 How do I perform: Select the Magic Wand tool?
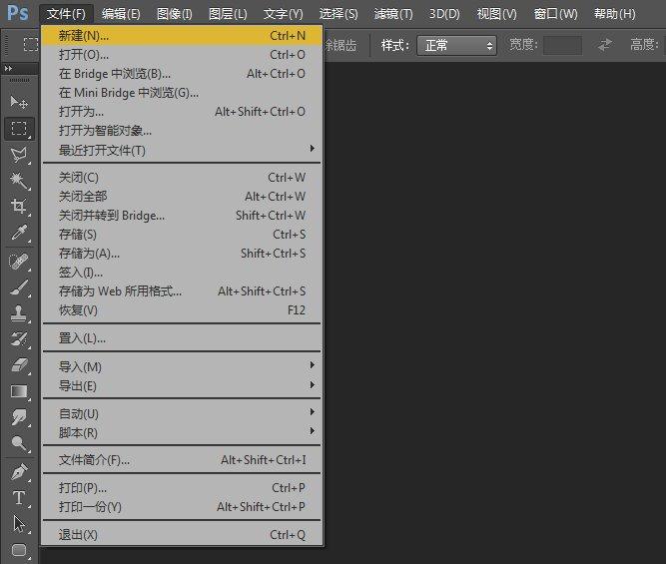point(19,181)
